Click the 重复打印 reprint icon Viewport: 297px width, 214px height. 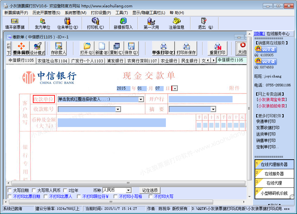click(218, 48)
